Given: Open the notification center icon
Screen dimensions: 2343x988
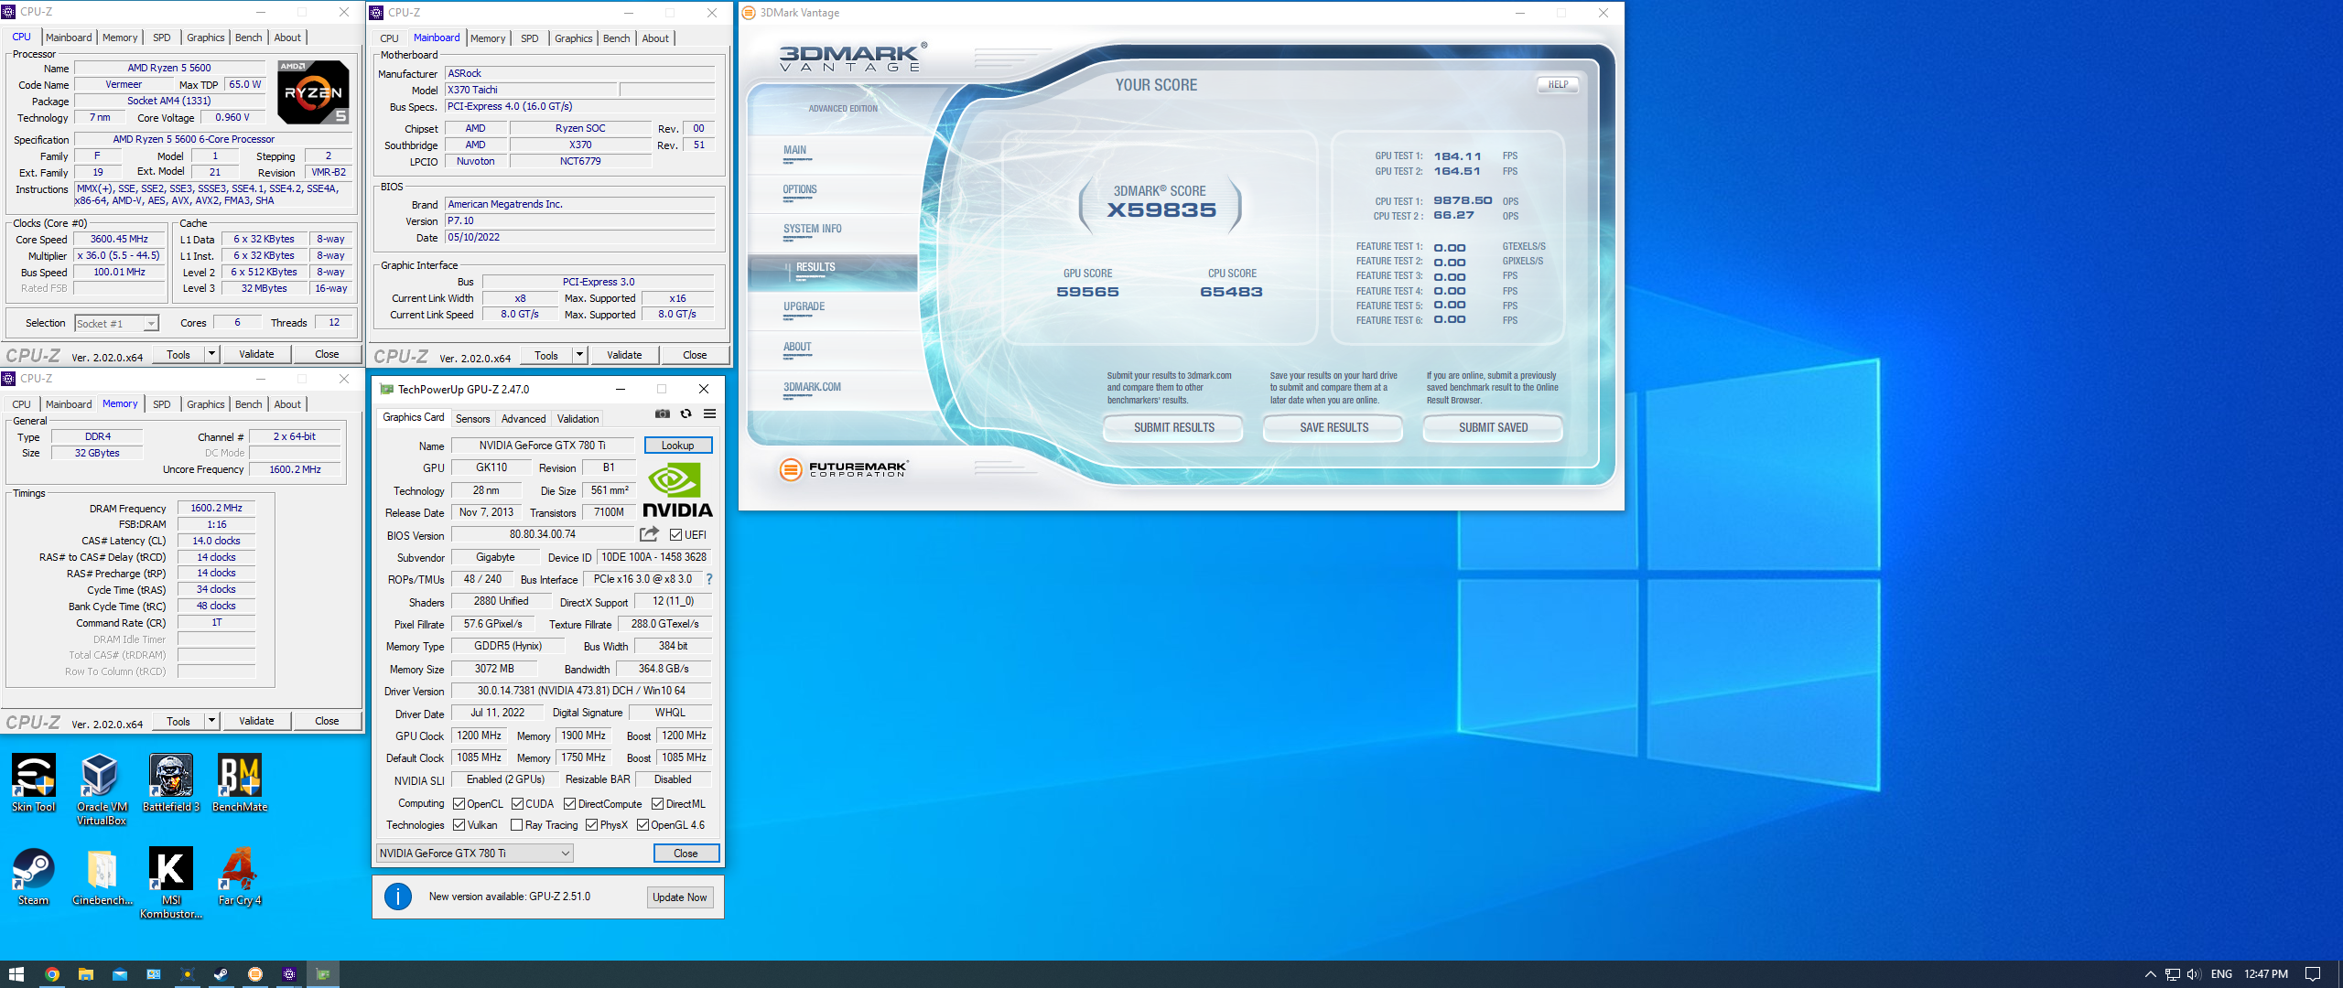Looking at the screenshot, I should coord(2313,974).
